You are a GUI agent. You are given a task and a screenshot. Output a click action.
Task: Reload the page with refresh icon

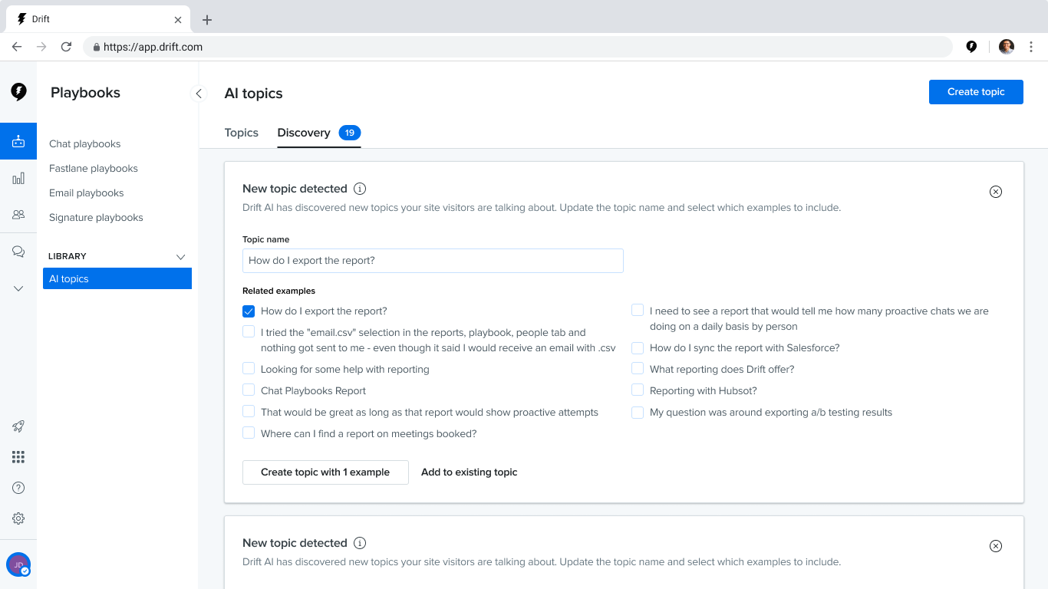(x=67, y=47)
